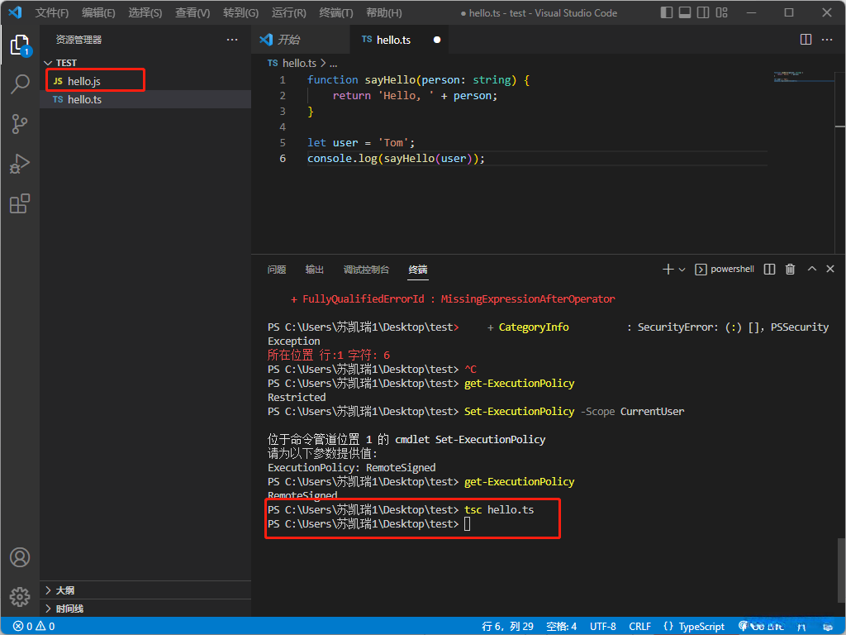This screenshot has height=635, width=846.
Task: Toggle the primary sidebar layout button
Action: pos(667,12)
